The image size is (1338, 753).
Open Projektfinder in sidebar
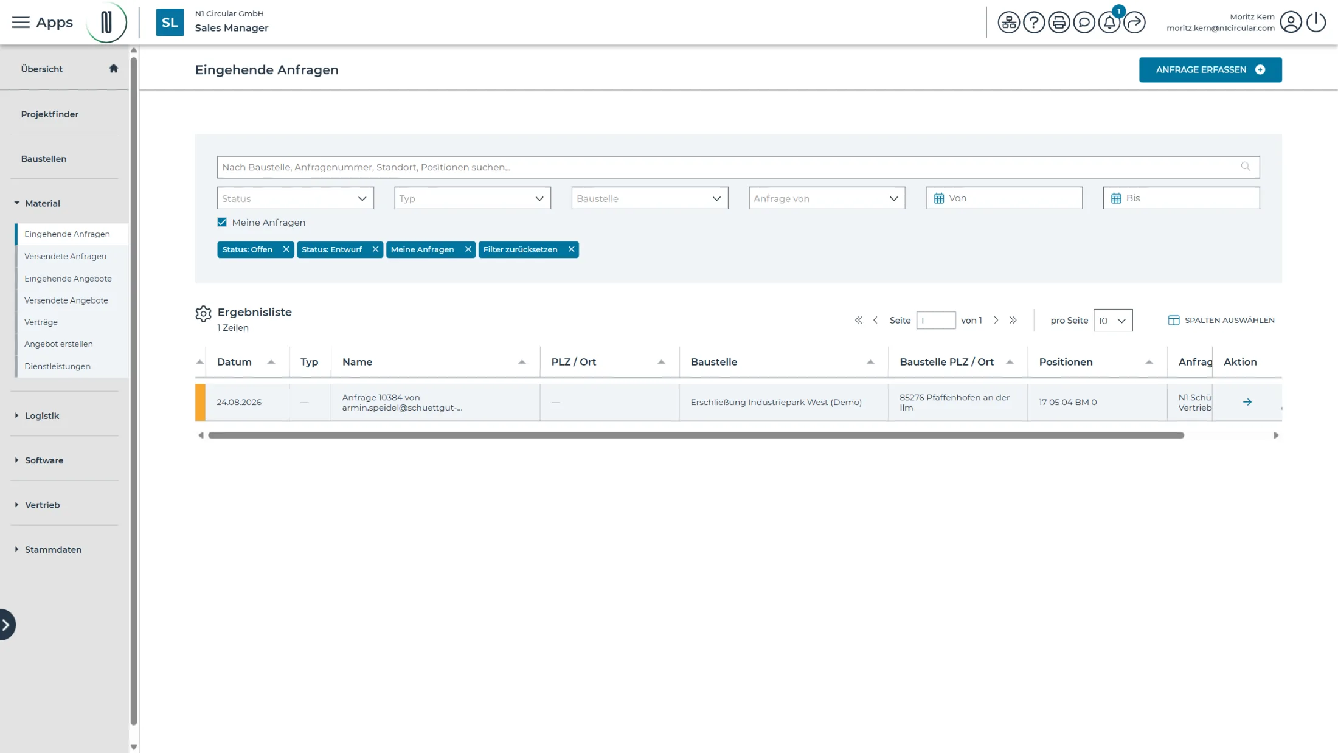49,114
